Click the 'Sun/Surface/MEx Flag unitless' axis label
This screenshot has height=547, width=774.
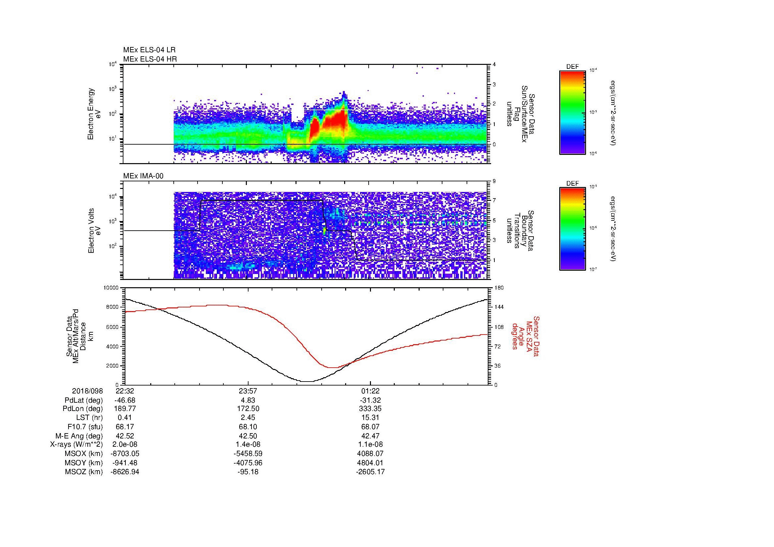(521, 114)
